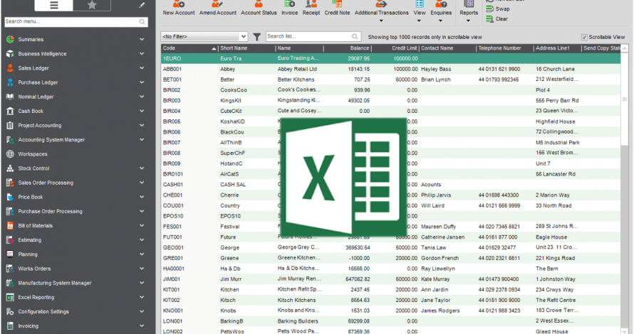Open Bill of Materials menu item
The height and width of the screenshot is (334, 634).
pos(35,226)
